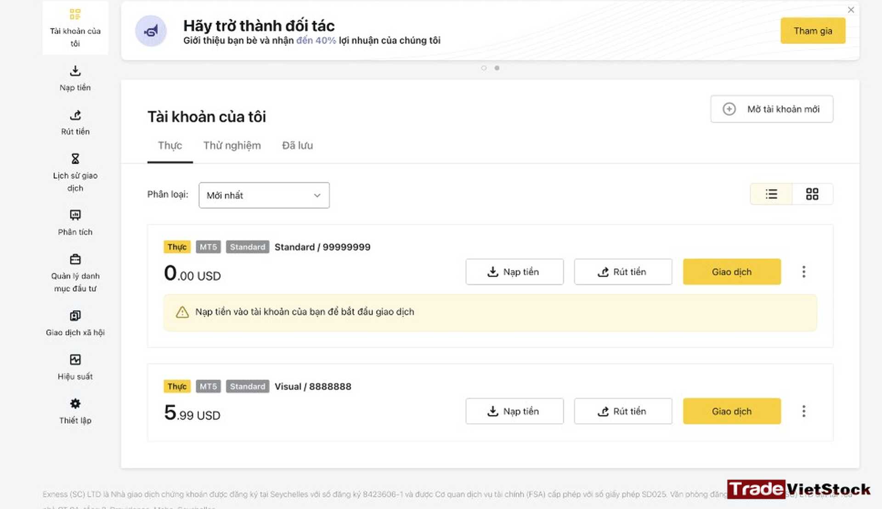Click Standard / 99999999 account name
This screenshot has width=882, height=509.
[x=322, y=247]
